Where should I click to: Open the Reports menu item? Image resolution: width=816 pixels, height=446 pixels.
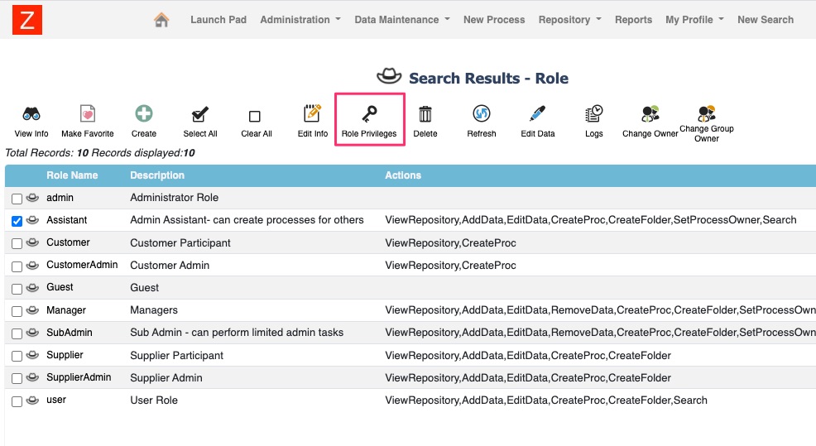(633, 20)
